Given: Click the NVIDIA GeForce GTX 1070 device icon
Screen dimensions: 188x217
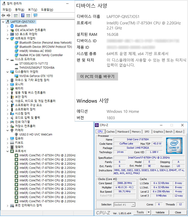Looking at the screenshot, I should 16,76.
